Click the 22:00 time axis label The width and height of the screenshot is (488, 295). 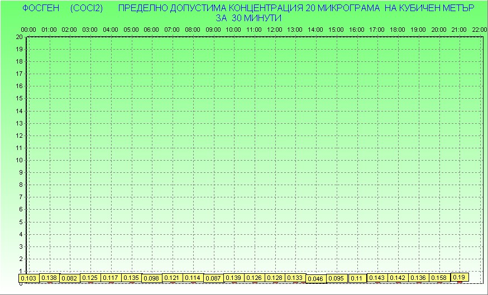tap(479, 30)
